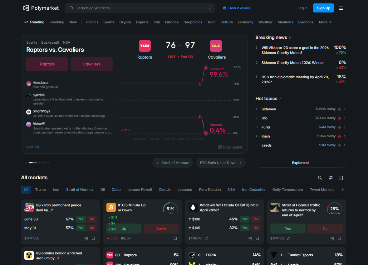This screenshot has height=265, width=368.
Task: Expand the Hot topics section chevron
Action: click(280, 99)
